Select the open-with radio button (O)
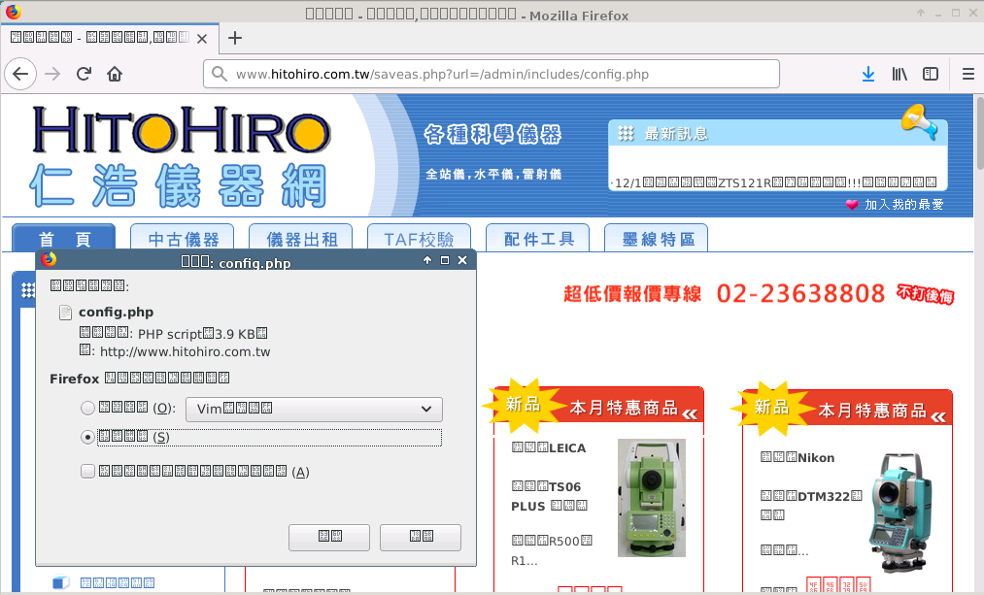This screenshot has height=595, width=984. 87,409
